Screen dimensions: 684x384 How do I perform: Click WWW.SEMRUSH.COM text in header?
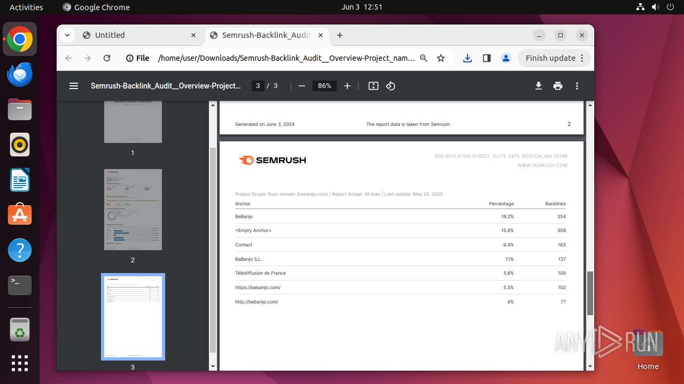[x=542, y=165]
